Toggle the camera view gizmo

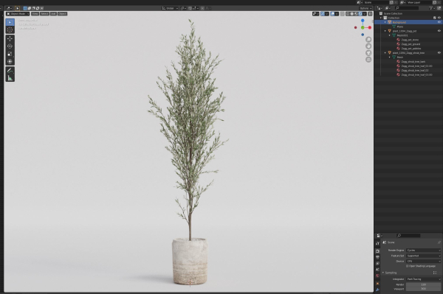(368, 53)
